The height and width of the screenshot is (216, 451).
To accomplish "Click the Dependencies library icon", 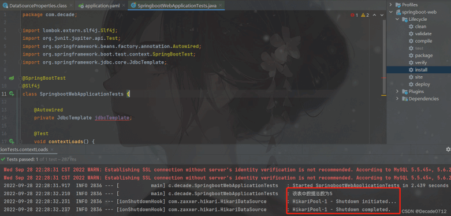I will point(405,99).
